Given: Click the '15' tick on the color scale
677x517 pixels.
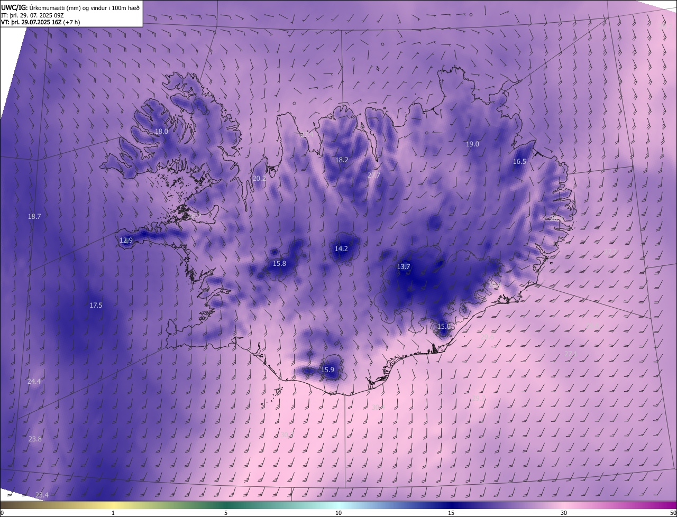Looking at the screenshot, I should coord(451,513).
